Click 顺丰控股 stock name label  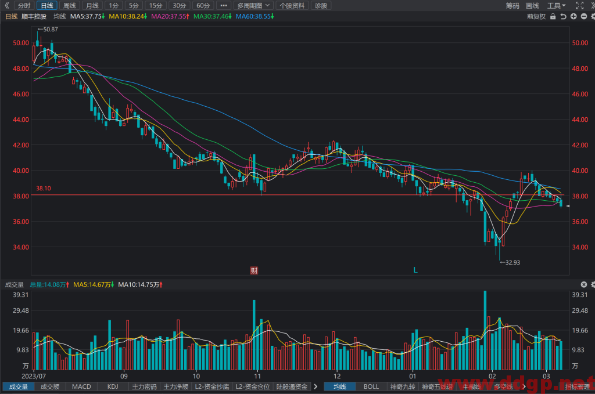[x=34, y=16]
